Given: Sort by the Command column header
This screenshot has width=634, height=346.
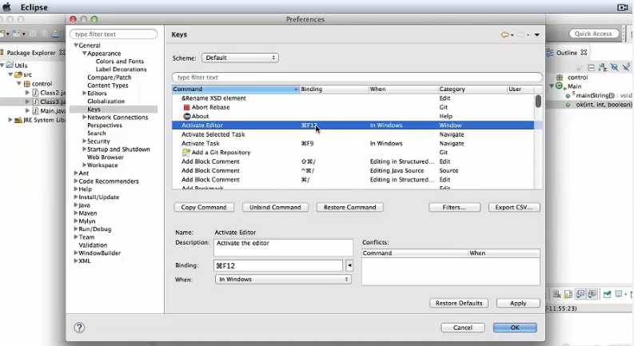Looking at the screenshot, I should tap(235, 89).
